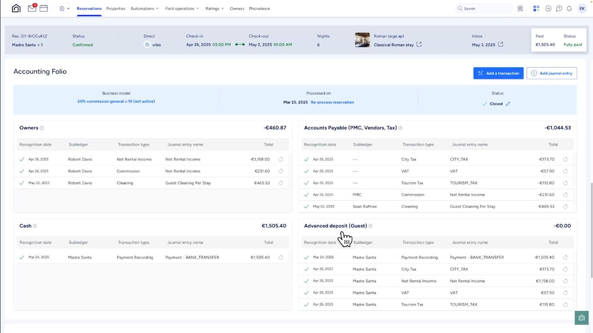Open the Ratings dropdown menu
The height and width of the screenshot is (333, 593).
pyautogui.click(x=214, y=9)
